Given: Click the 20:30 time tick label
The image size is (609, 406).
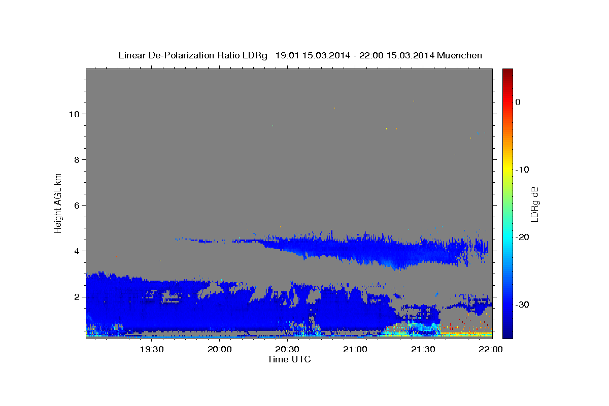Looking at the screenshot, I should (x=288, y=349).
